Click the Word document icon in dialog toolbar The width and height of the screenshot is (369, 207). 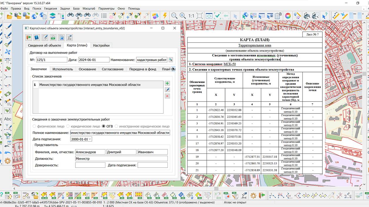(61, 37)
